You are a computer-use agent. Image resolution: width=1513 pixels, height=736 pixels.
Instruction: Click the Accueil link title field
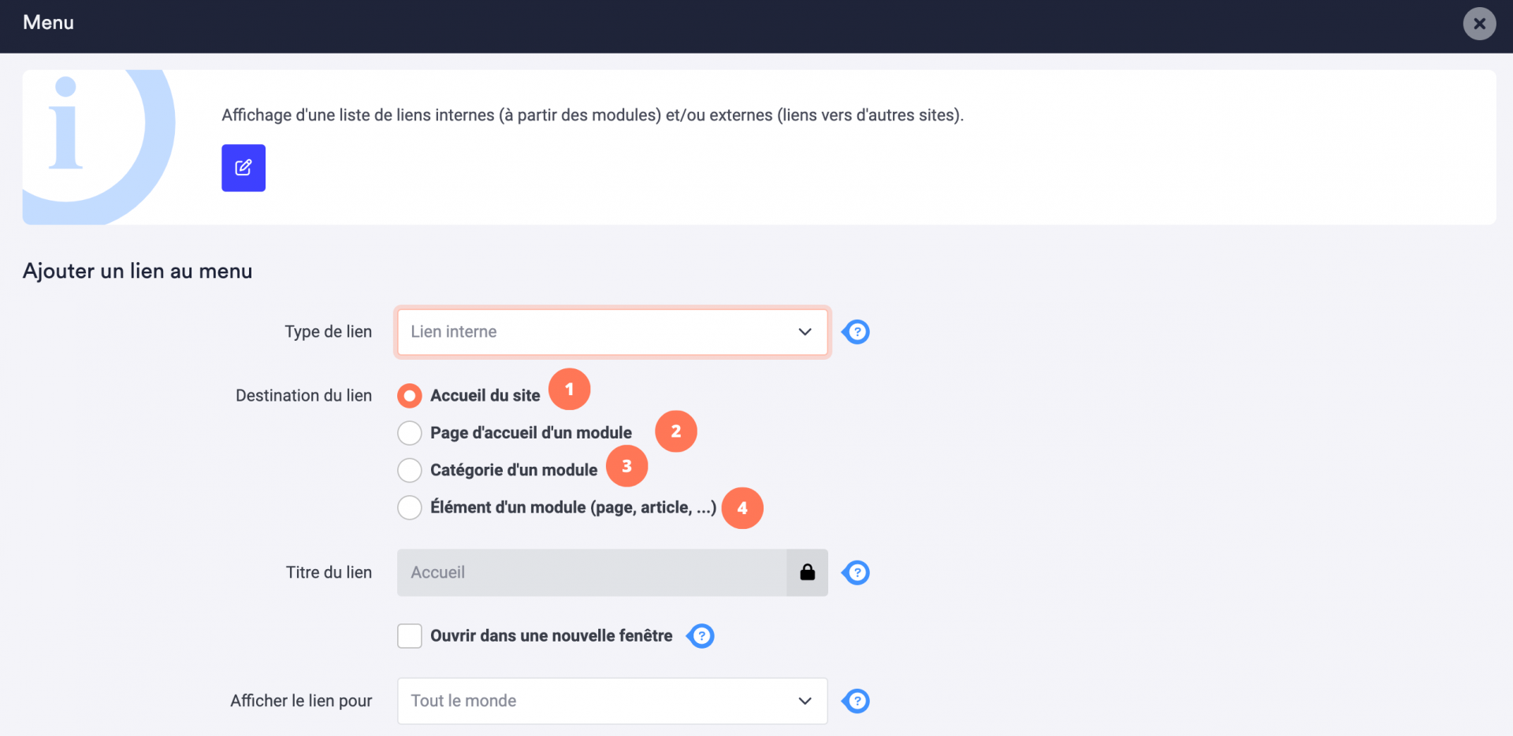click(592, 572)
